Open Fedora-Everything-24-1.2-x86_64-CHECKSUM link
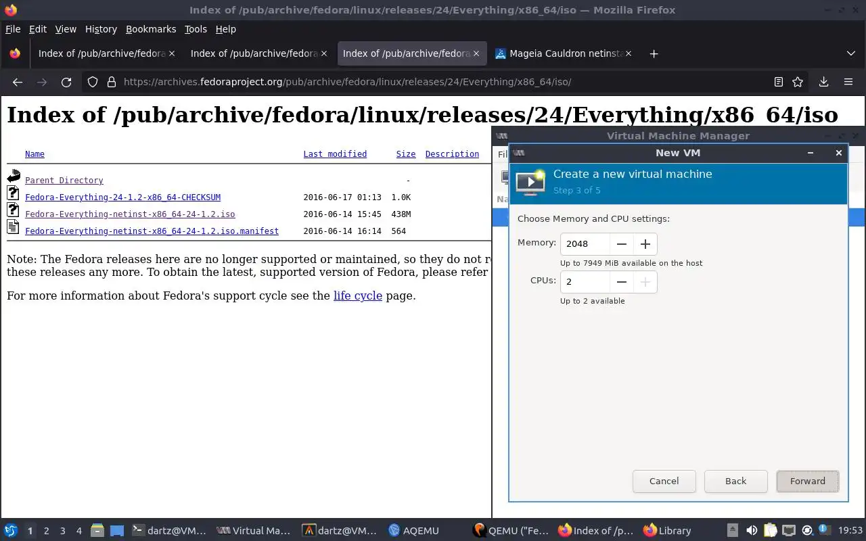The width and height of the screenshot is (866, 541). click(x=122, y=197)
